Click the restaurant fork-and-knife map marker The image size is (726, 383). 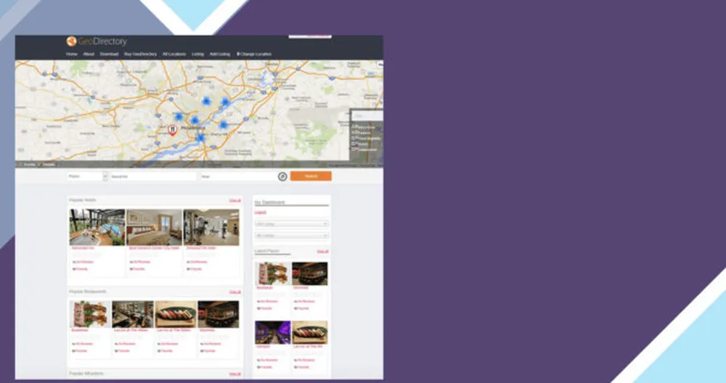[172, 130]
